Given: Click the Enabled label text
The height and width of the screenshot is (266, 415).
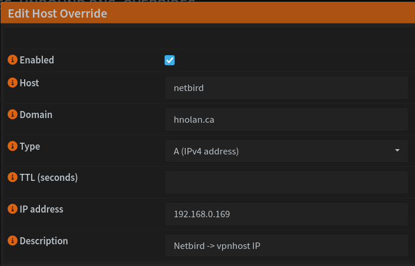Looking at the screenshot, I should (37, 60).
